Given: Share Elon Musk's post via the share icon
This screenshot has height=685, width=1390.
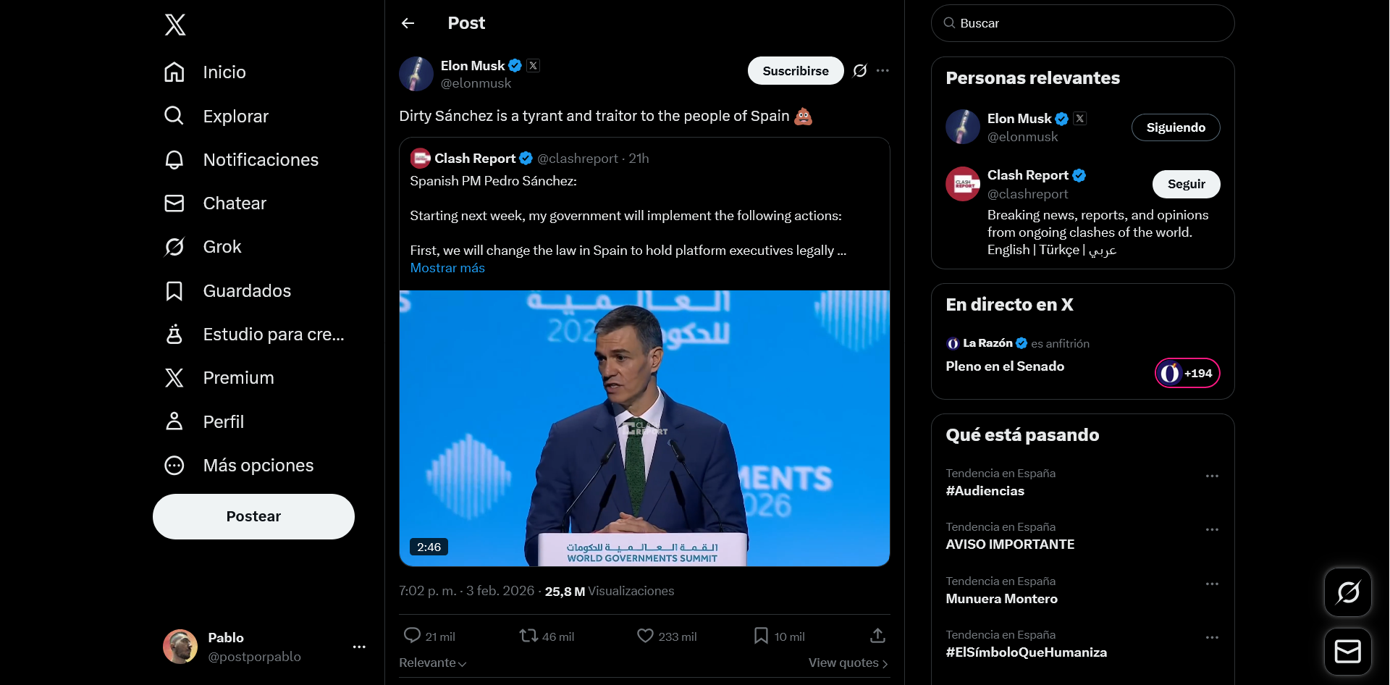Looking at the screenshot, I should pos(876,635).
